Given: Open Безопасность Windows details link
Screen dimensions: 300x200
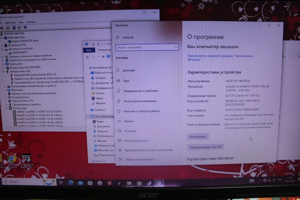Looking at the screenshot, I should coord(220,58).
